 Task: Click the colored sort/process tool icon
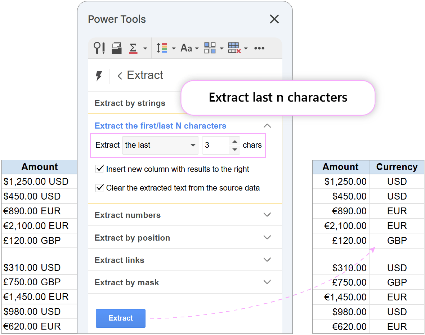(162, 48)
